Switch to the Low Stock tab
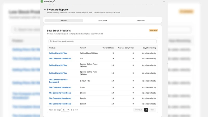The width and height of the screenshot is (208, 117). 64,21
